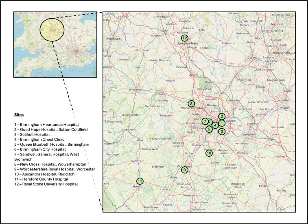The image size is (308, 224).
Task: Select marker 4 in central Birmingham
Action: tap(215, 125)
